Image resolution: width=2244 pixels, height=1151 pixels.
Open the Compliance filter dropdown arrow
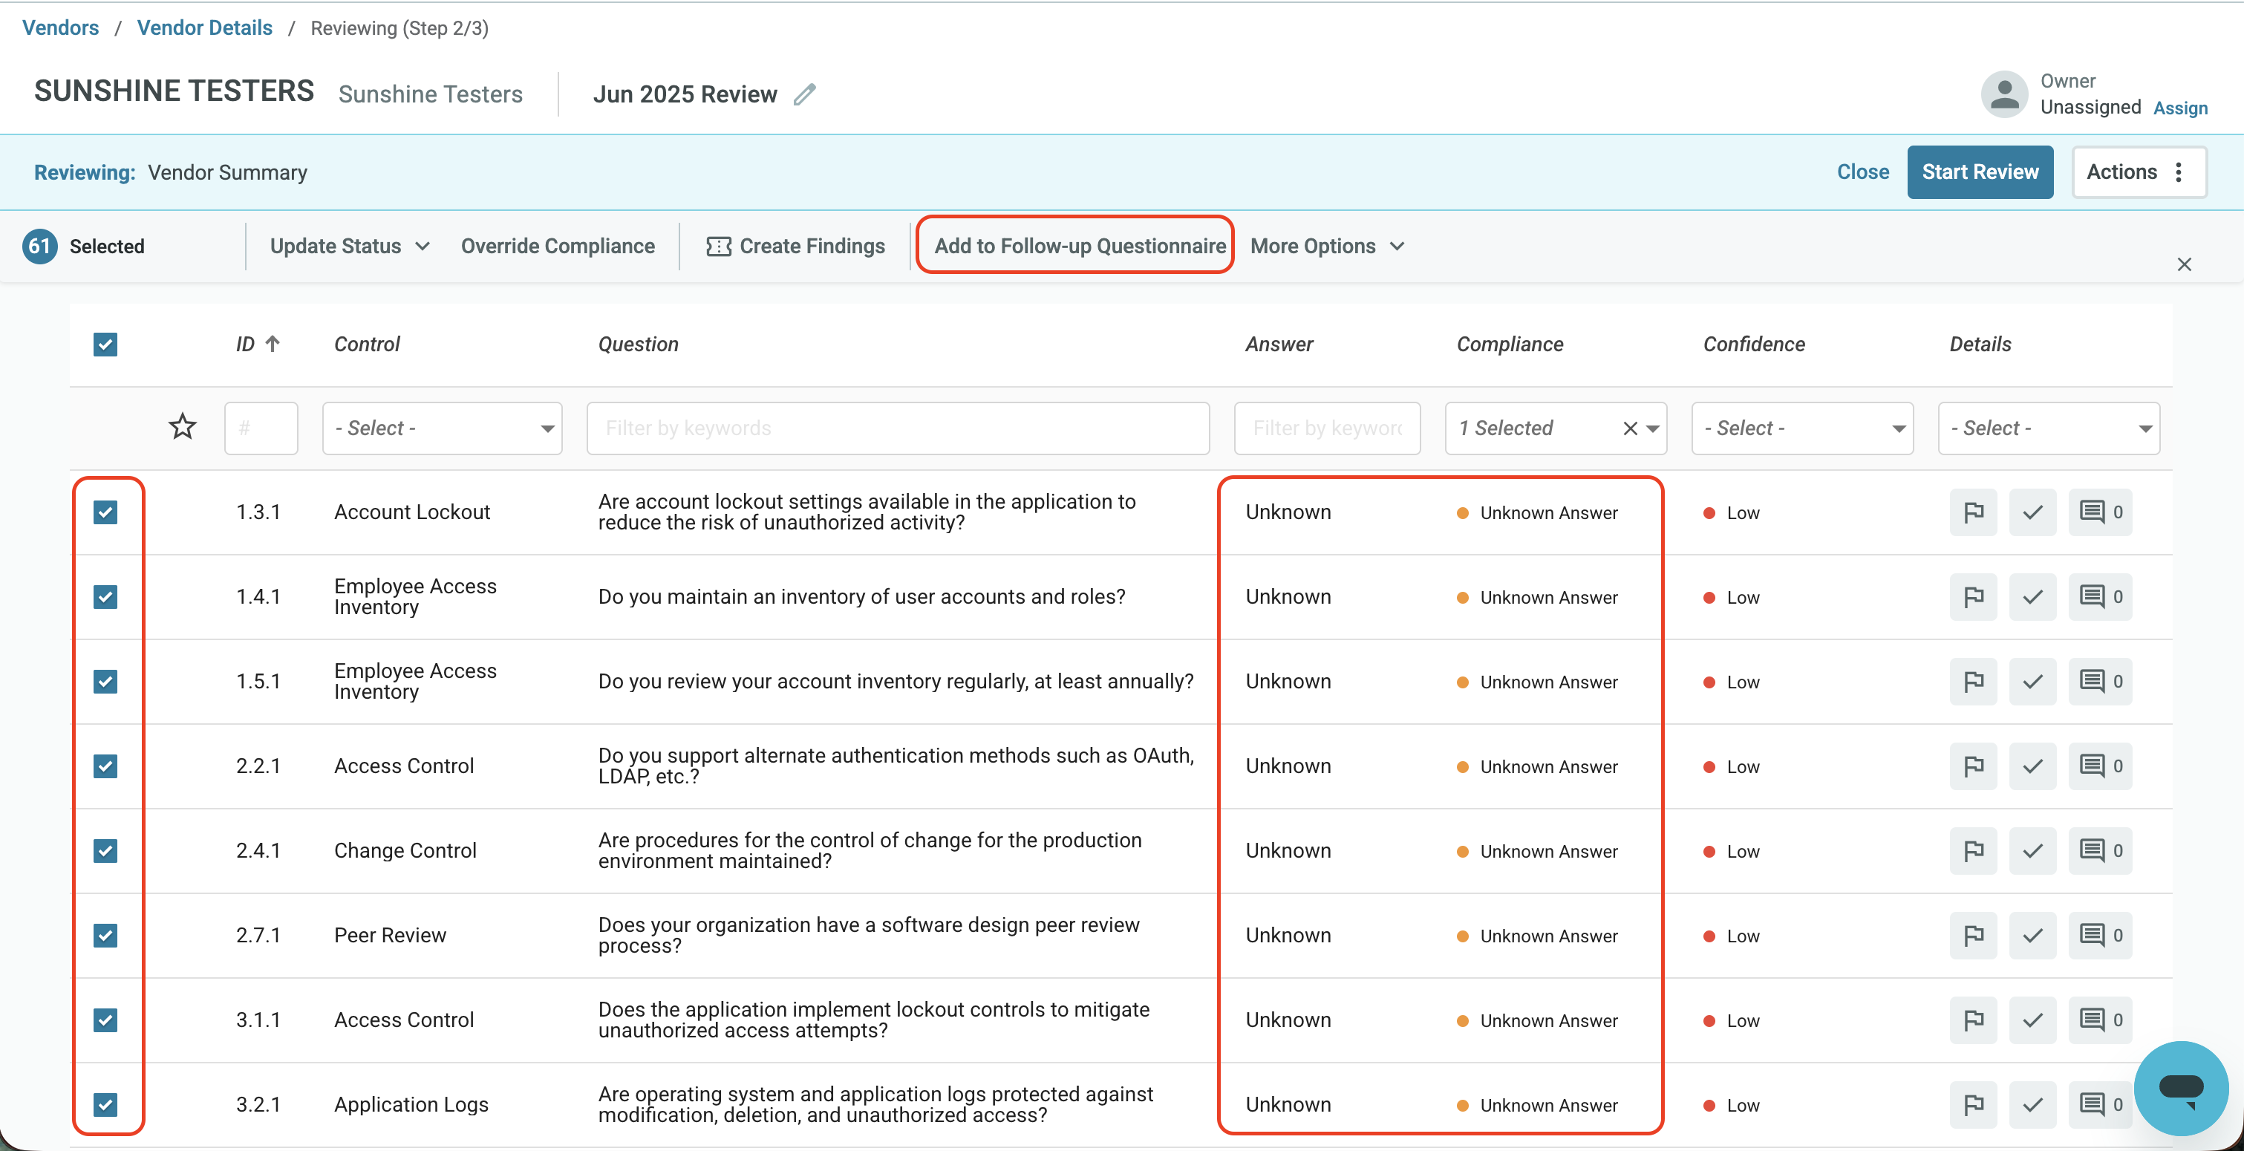1652,428
